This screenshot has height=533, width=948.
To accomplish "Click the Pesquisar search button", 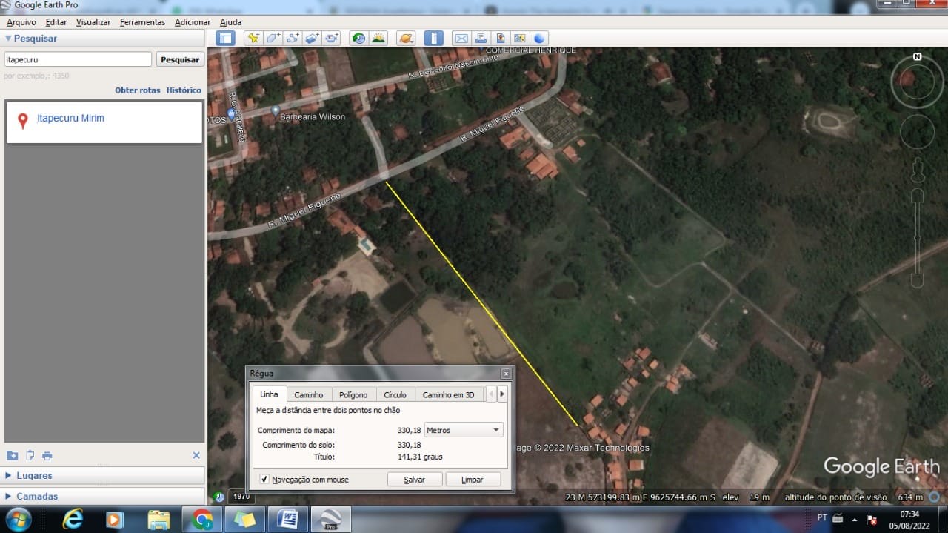I will click(x=180, y=59).
